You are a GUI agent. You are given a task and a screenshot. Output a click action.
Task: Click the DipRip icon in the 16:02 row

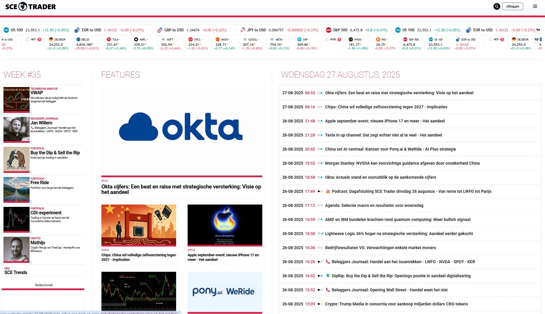(x=328, y=276)
